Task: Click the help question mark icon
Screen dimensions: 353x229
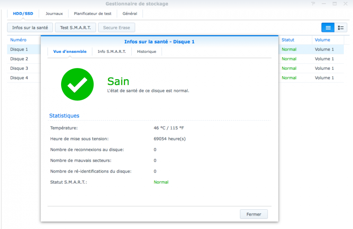Action: pyautogui.click(x=313, y=4)
